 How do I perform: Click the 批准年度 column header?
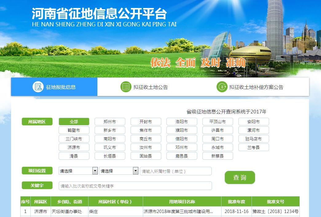click(236, 202)
